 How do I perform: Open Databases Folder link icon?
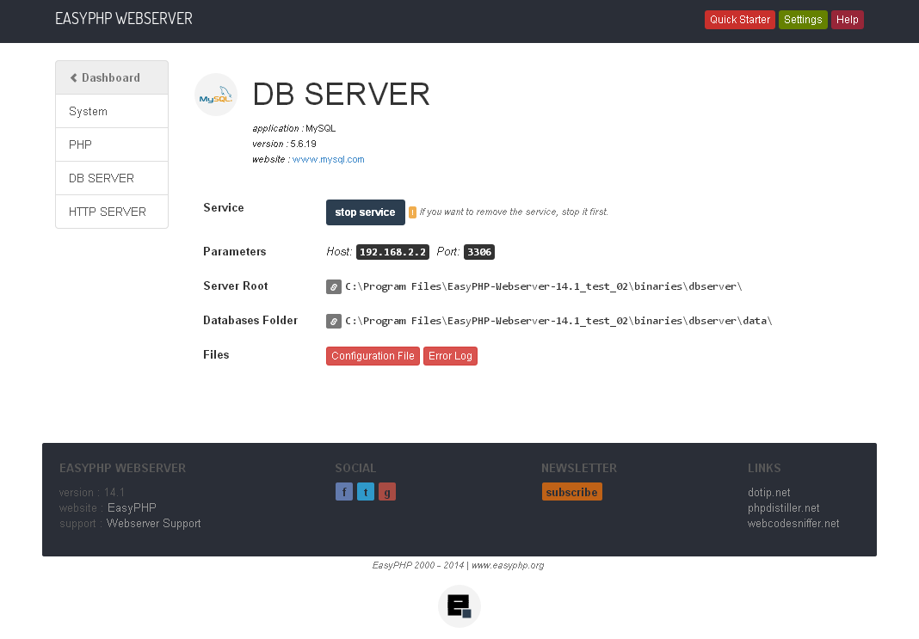[x=334, y=321]
